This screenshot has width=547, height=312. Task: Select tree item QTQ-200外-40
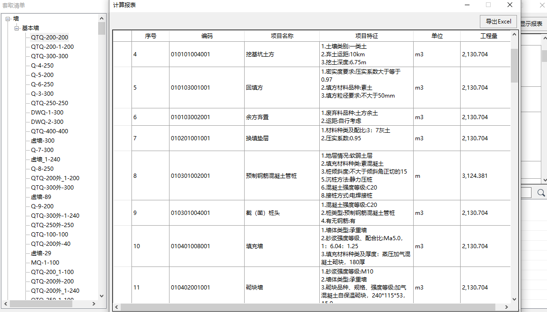51,244
